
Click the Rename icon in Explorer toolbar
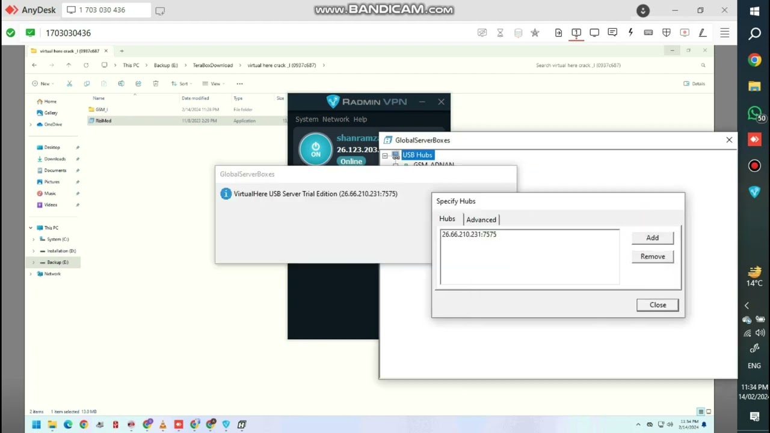click(121, 84)
